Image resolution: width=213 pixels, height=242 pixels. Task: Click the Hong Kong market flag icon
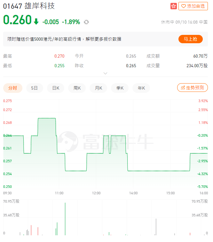click(x=173, y=6)
